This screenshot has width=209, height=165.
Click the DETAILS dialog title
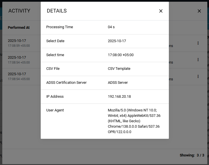point(57,11)
